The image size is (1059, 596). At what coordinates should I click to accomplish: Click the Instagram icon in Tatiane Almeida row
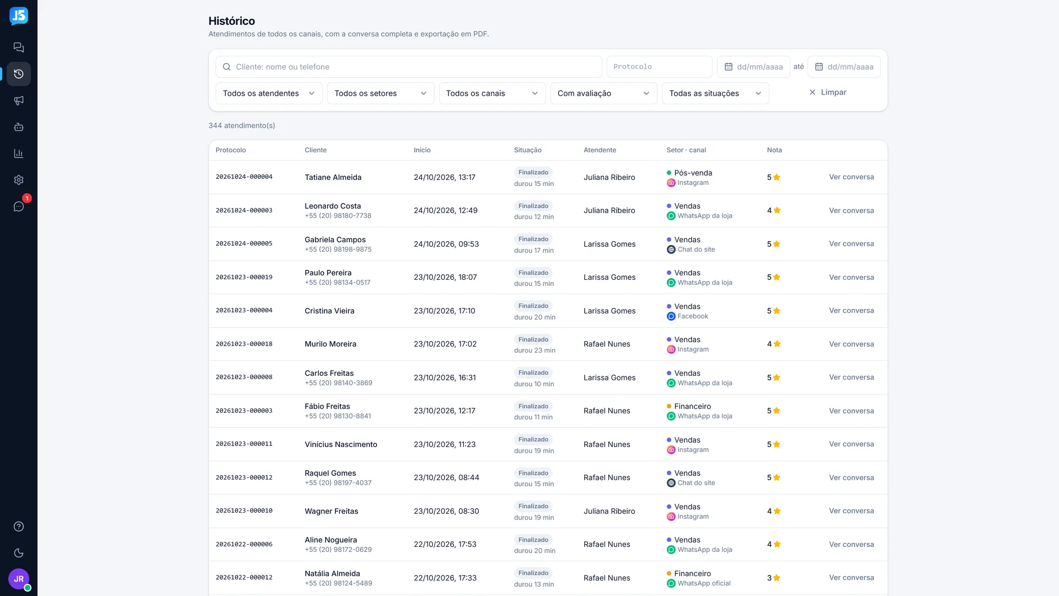click(671, 183)
